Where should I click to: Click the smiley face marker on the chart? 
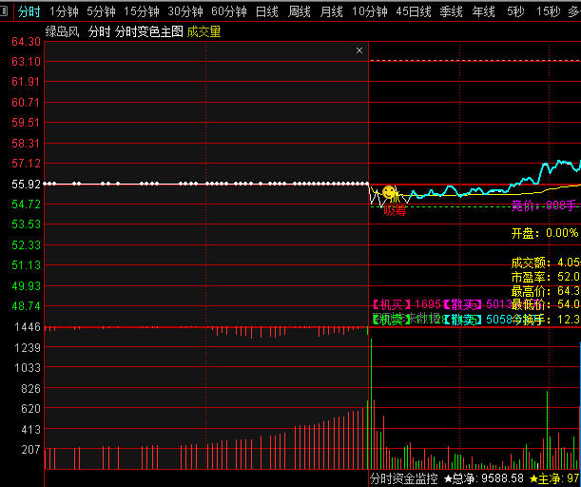coord(389,192)
